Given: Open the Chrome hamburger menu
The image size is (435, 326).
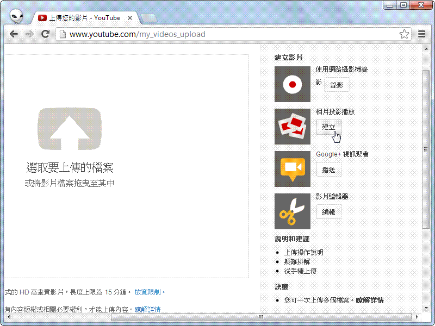Looking at the screenshot, I should pos(422,34).
